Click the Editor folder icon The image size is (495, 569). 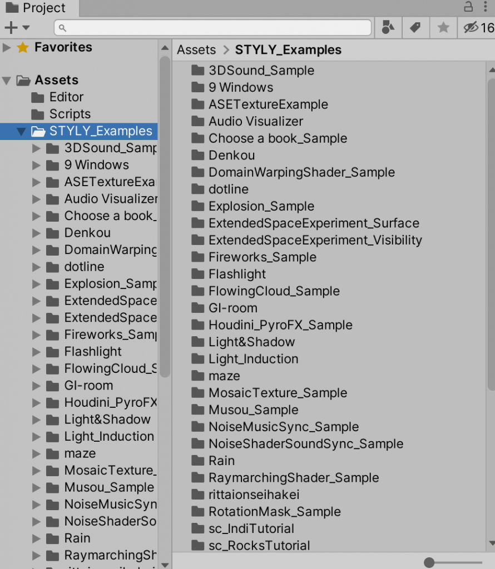tap(38, 97)
